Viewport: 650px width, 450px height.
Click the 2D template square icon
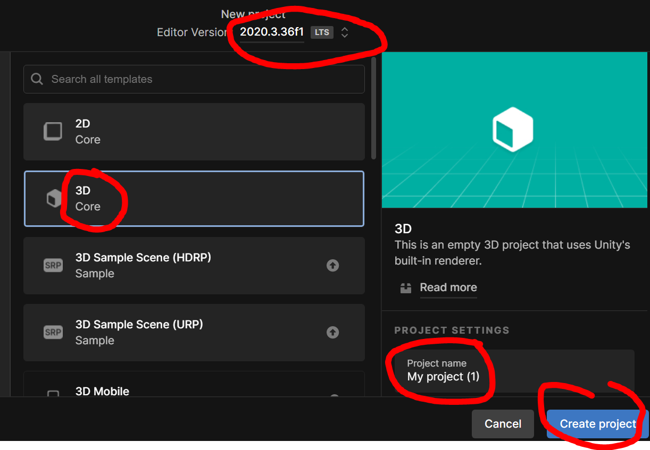(53, 131)
